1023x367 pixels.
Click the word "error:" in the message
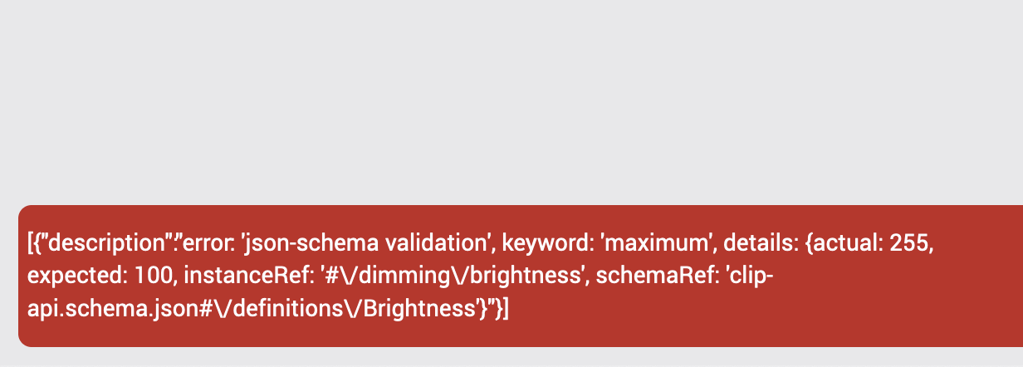click(x=208, y=244)
